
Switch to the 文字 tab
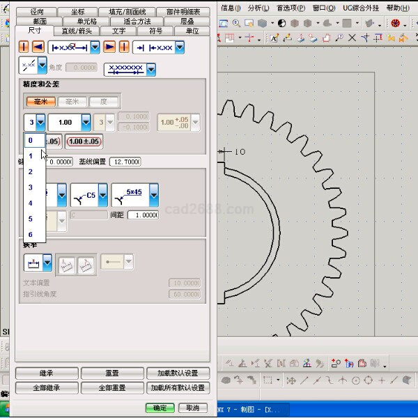coord(119,31)
